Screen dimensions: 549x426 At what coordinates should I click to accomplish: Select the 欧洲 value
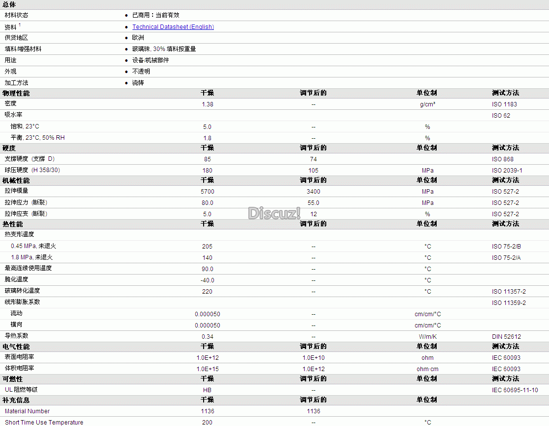138,38
